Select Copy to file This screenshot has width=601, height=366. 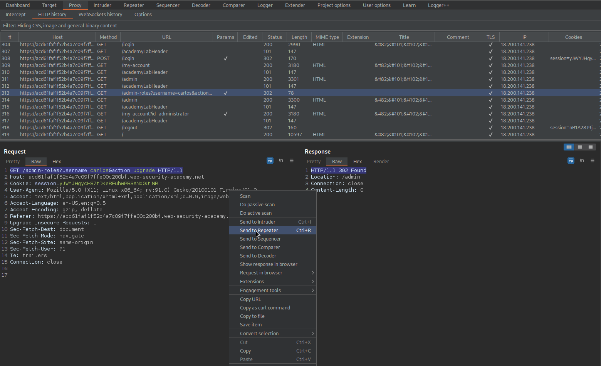[x=273, y=316]
